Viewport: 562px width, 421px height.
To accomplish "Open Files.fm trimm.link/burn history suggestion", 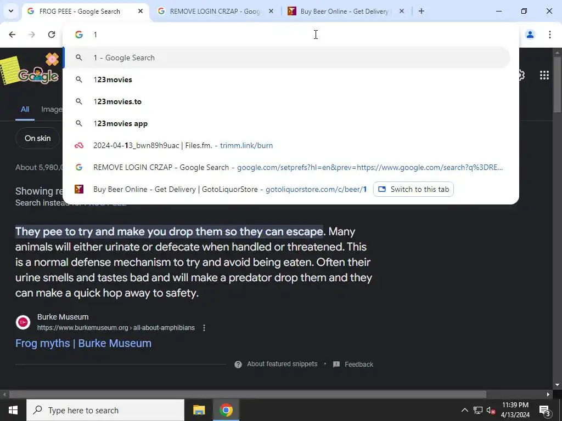I will click(286, 145).
